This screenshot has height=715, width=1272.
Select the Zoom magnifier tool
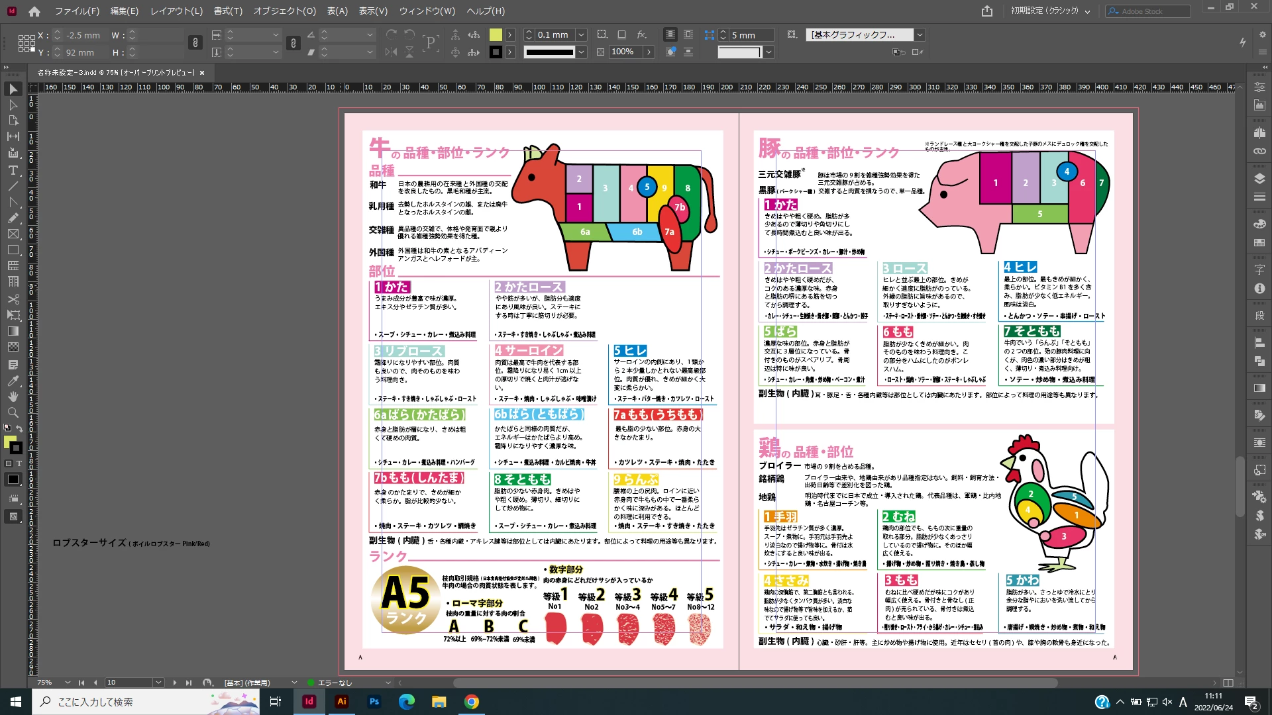point(13,412)
